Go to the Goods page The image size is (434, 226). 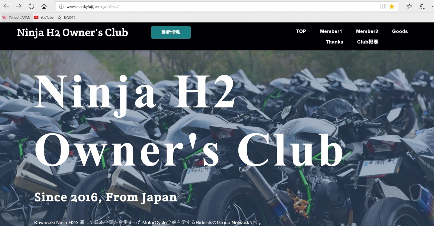pyautogui.click(x=400, y=31)
